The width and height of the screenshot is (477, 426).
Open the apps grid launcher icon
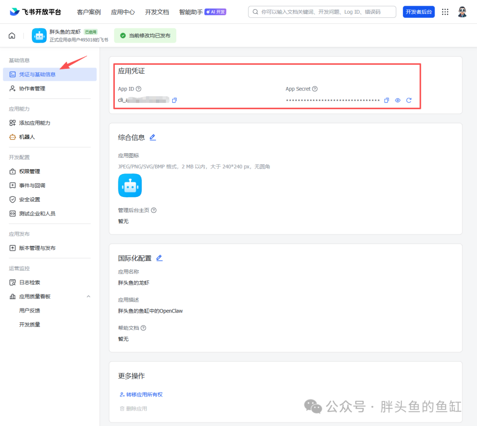(x=445, y=12)
